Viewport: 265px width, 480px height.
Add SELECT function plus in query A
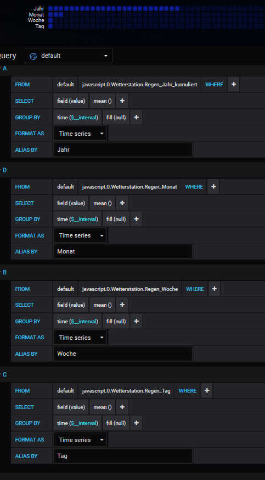point(122,101)
